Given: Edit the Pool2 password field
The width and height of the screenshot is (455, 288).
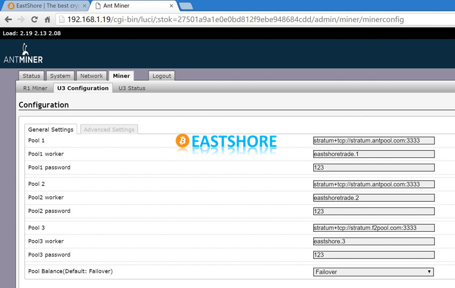Looking at the screenshot, I should [374, 211].
